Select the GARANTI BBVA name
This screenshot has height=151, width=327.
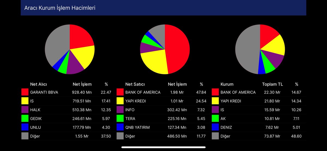(x=44, y=92)
